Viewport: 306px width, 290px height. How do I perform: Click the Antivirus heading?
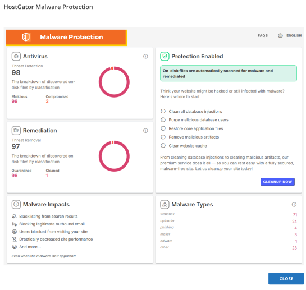35,56
